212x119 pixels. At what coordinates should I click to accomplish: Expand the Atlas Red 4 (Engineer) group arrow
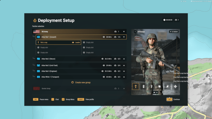coord(124,71)
